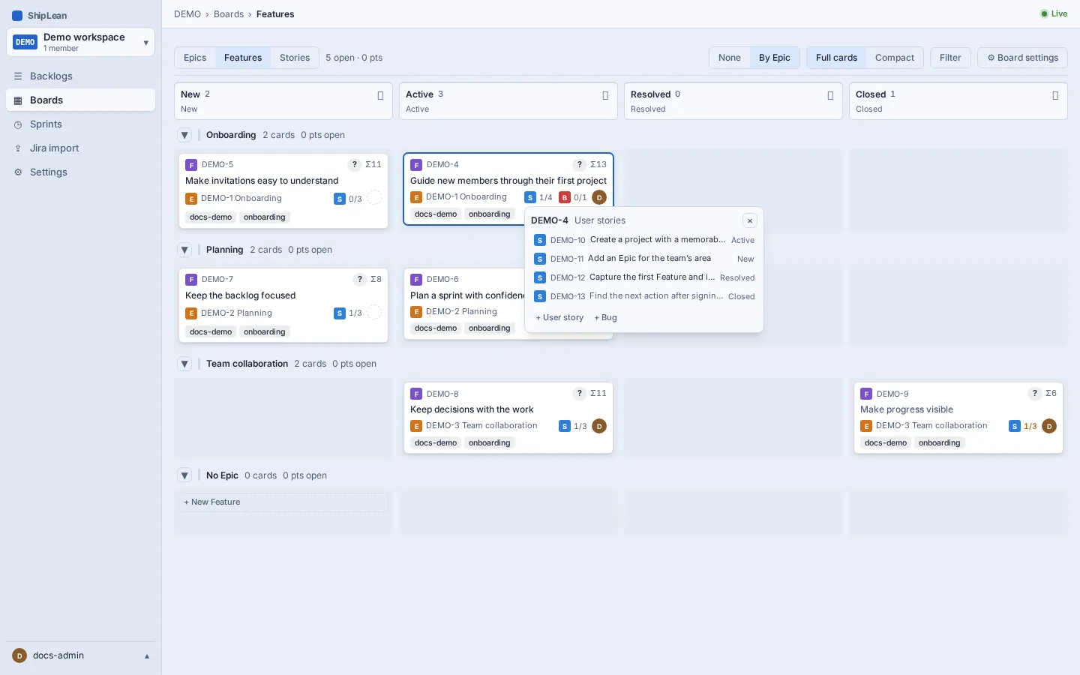Click the bug count badge on DEMO-4
This screenshot has width=1080, height=675.
pyautogui.click(x=573, y=197)
